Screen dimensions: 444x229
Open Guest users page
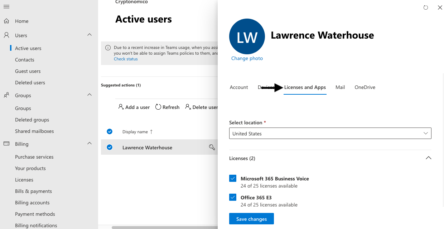28,71
